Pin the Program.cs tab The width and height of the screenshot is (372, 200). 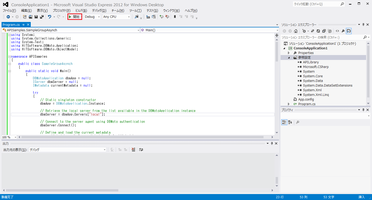pyautogui.click(x=24, y=25)
